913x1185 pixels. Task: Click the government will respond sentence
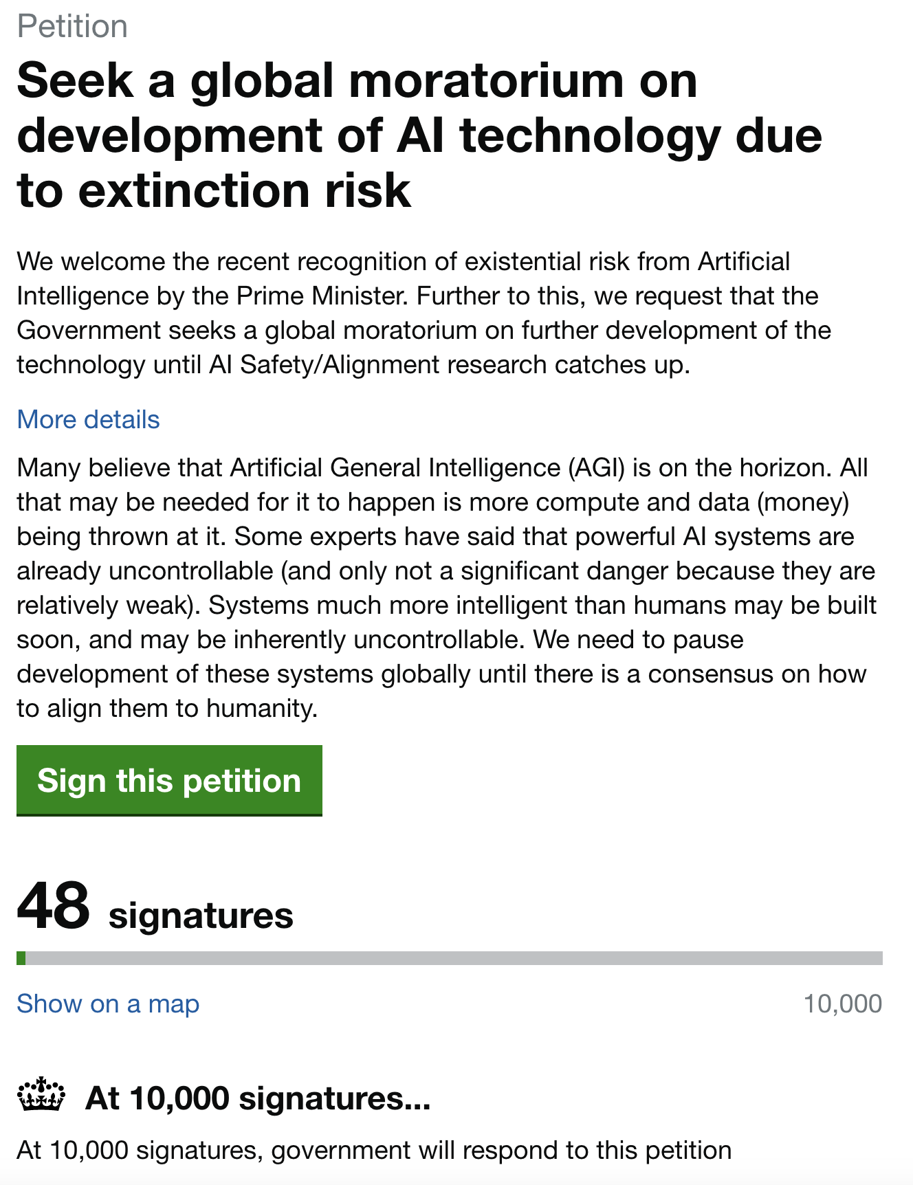pyautogui.click(x=374, y=1150)
